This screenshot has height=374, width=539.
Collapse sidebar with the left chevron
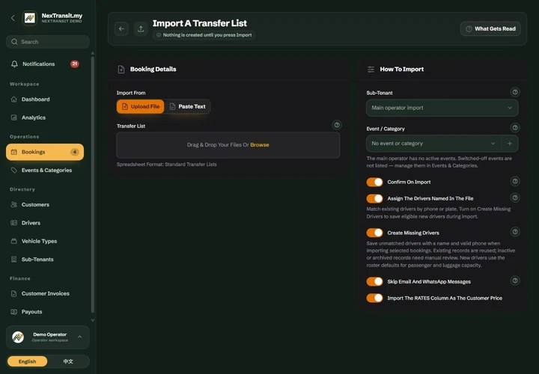13,18
